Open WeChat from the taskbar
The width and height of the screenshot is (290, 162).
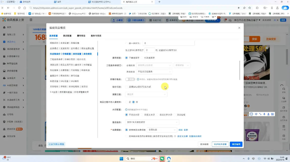pyautogui.click(x=162, y=158)
